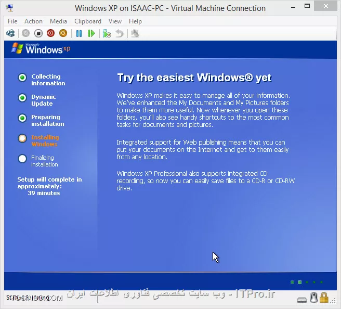Viewport: 341px width, 309px height.
Task: Close the Virtual Machine Connection window
Action: click(325, 6)
